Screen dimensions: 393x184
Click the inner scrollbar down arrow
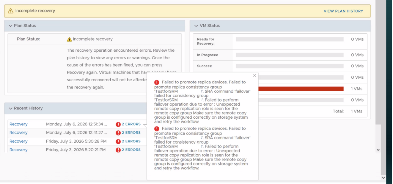click(x=378, y=150)
